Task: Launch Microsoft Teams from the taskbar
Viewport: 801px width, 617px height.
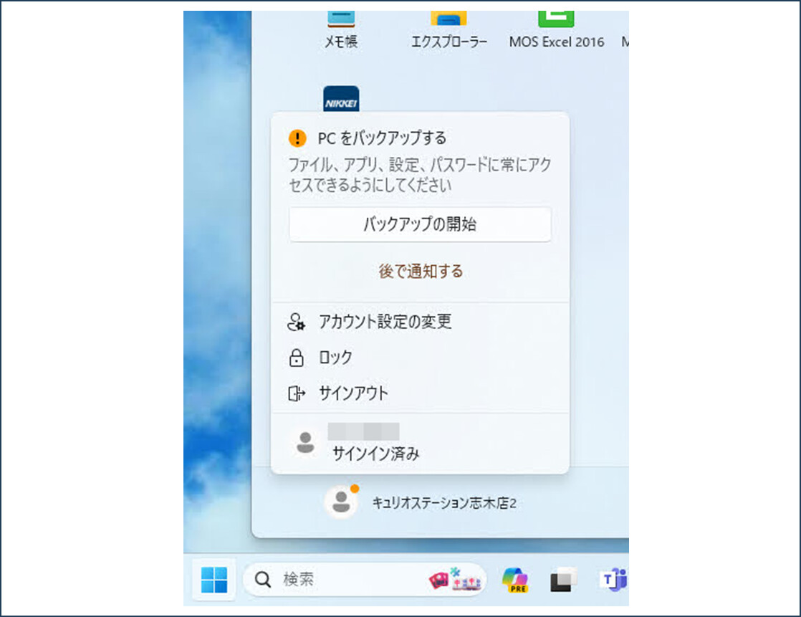Action: (x=614, y=579)
